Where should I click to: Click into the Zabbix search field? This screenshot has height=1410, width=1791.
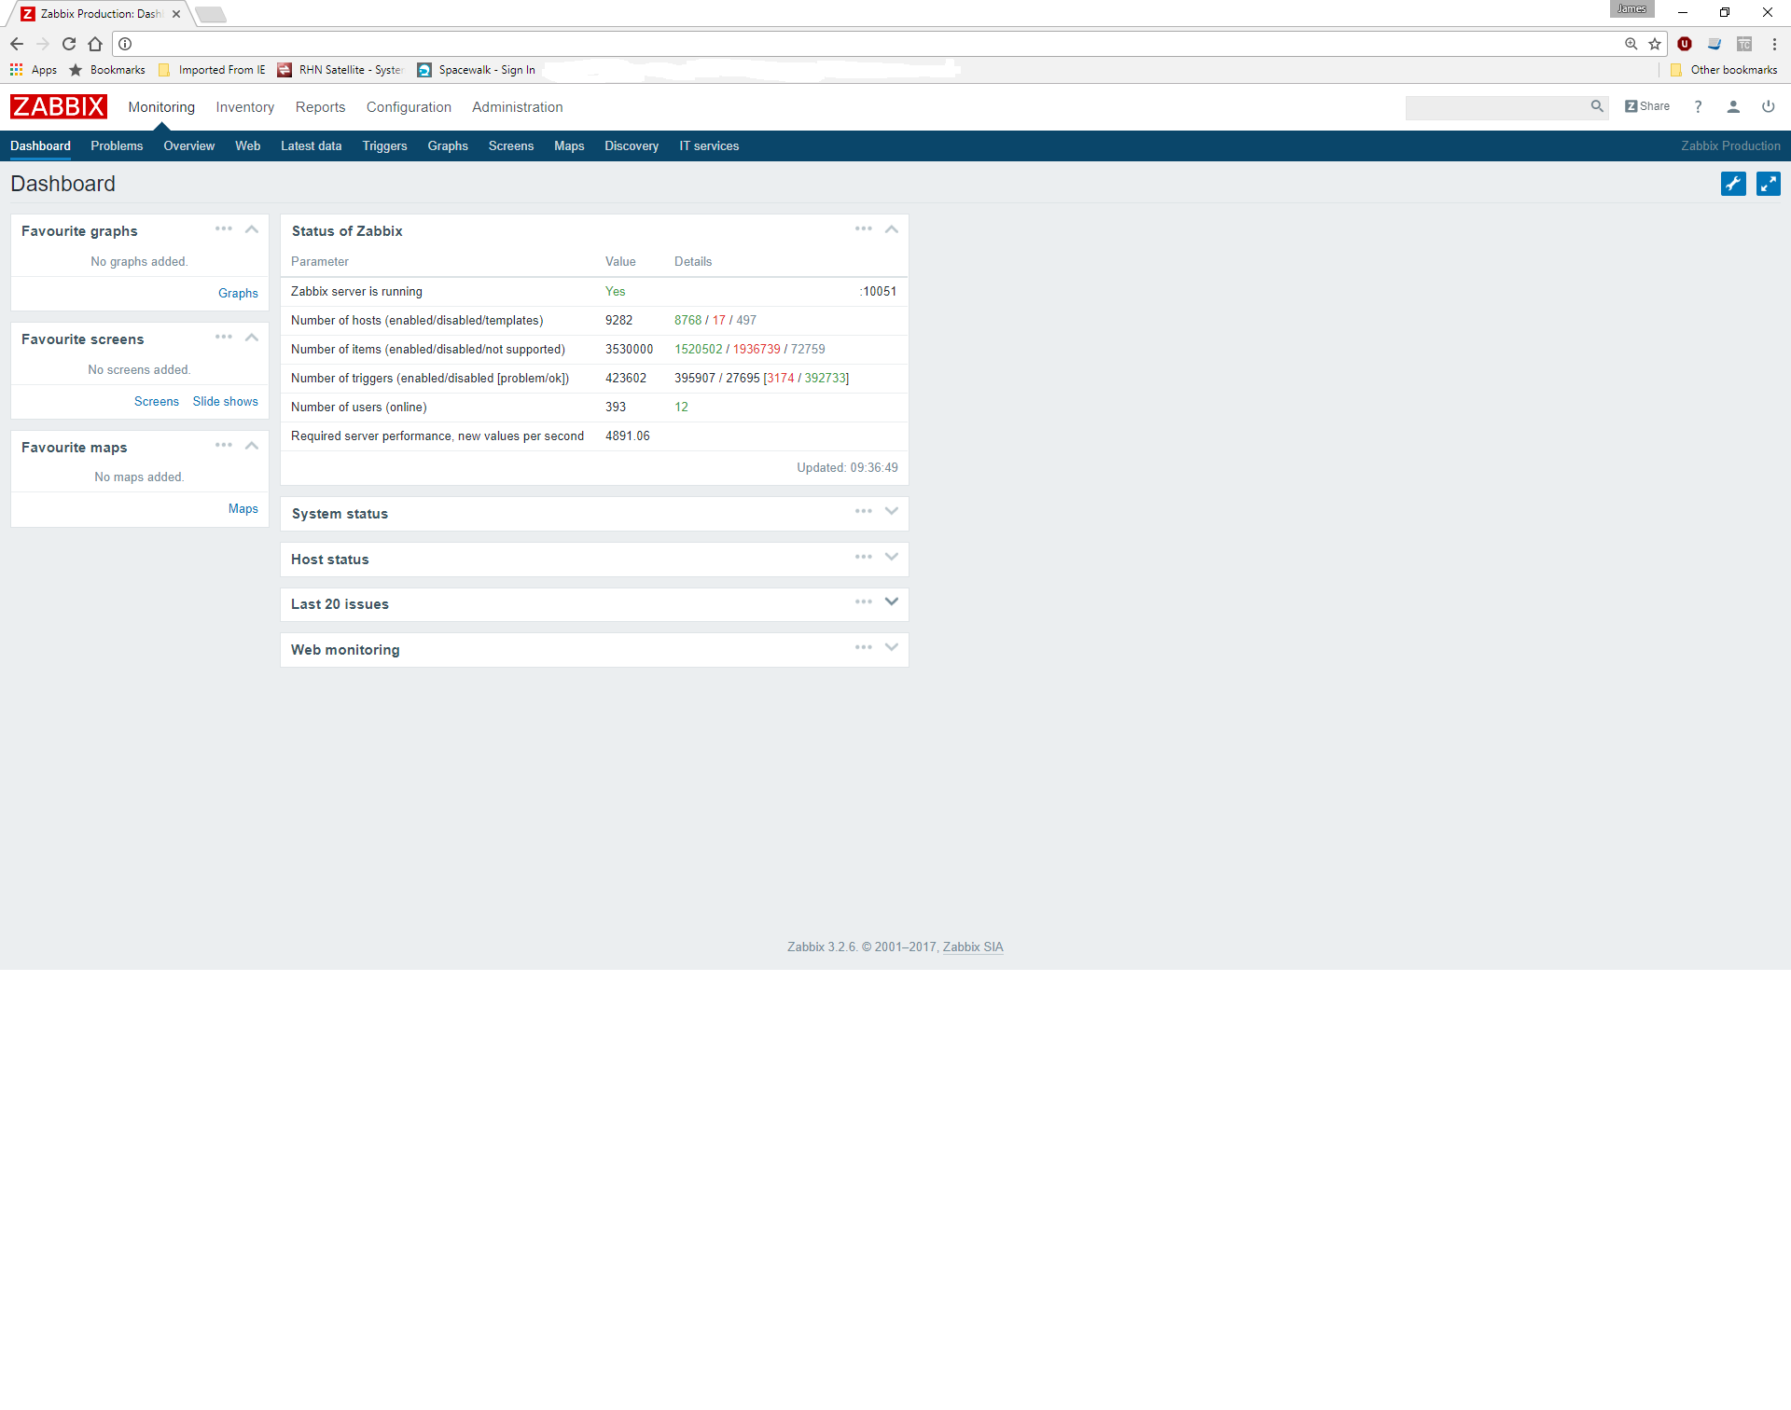(x=1497, y=107)
